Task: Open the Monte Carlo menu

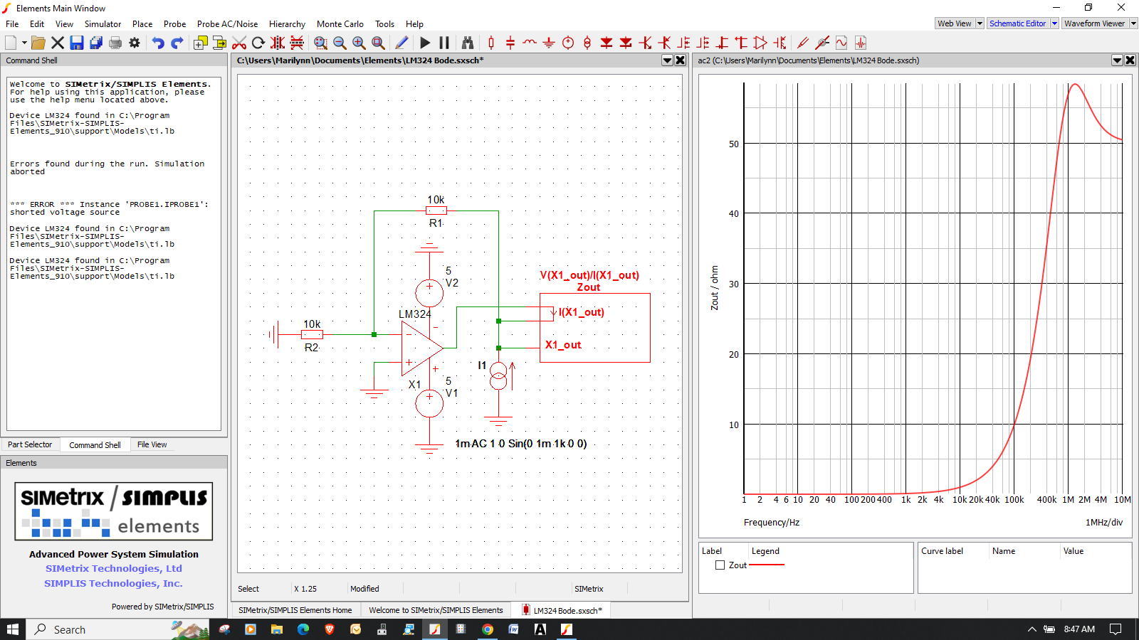Action: click(x=340, y=23)
